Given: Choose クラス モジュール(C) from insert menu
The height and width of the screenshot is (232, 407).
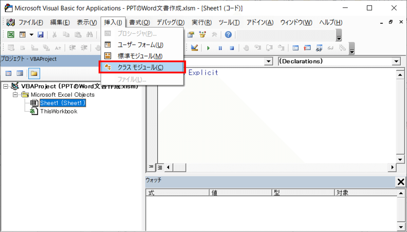Looking at the screenshot, I should coord(142,67).
